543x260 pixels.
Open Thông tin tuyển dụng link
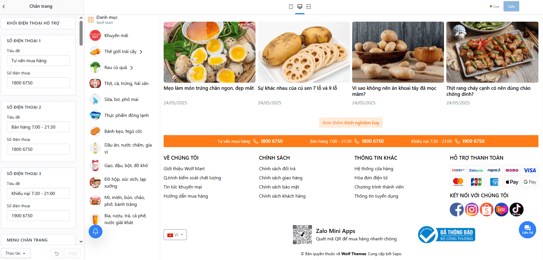point(376,196)
